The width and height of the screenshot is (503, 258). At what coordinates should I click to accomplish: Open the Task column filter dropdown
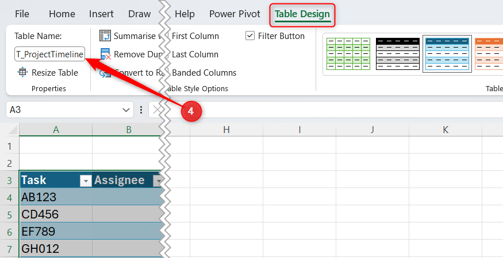pyautogui.click(x=86, y=182)
